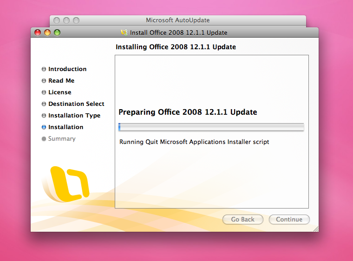
Task: Select the Introduction step in sidebar
Action: click(x=64, y=69)
